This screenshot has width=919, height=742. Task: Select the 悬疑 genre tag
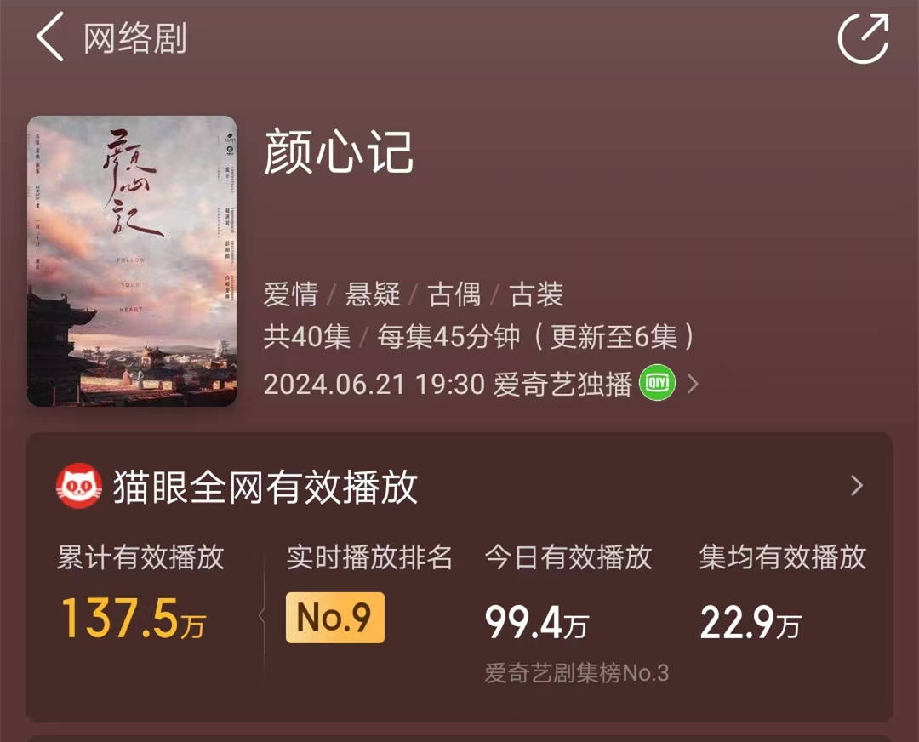[x=373, y=295]
